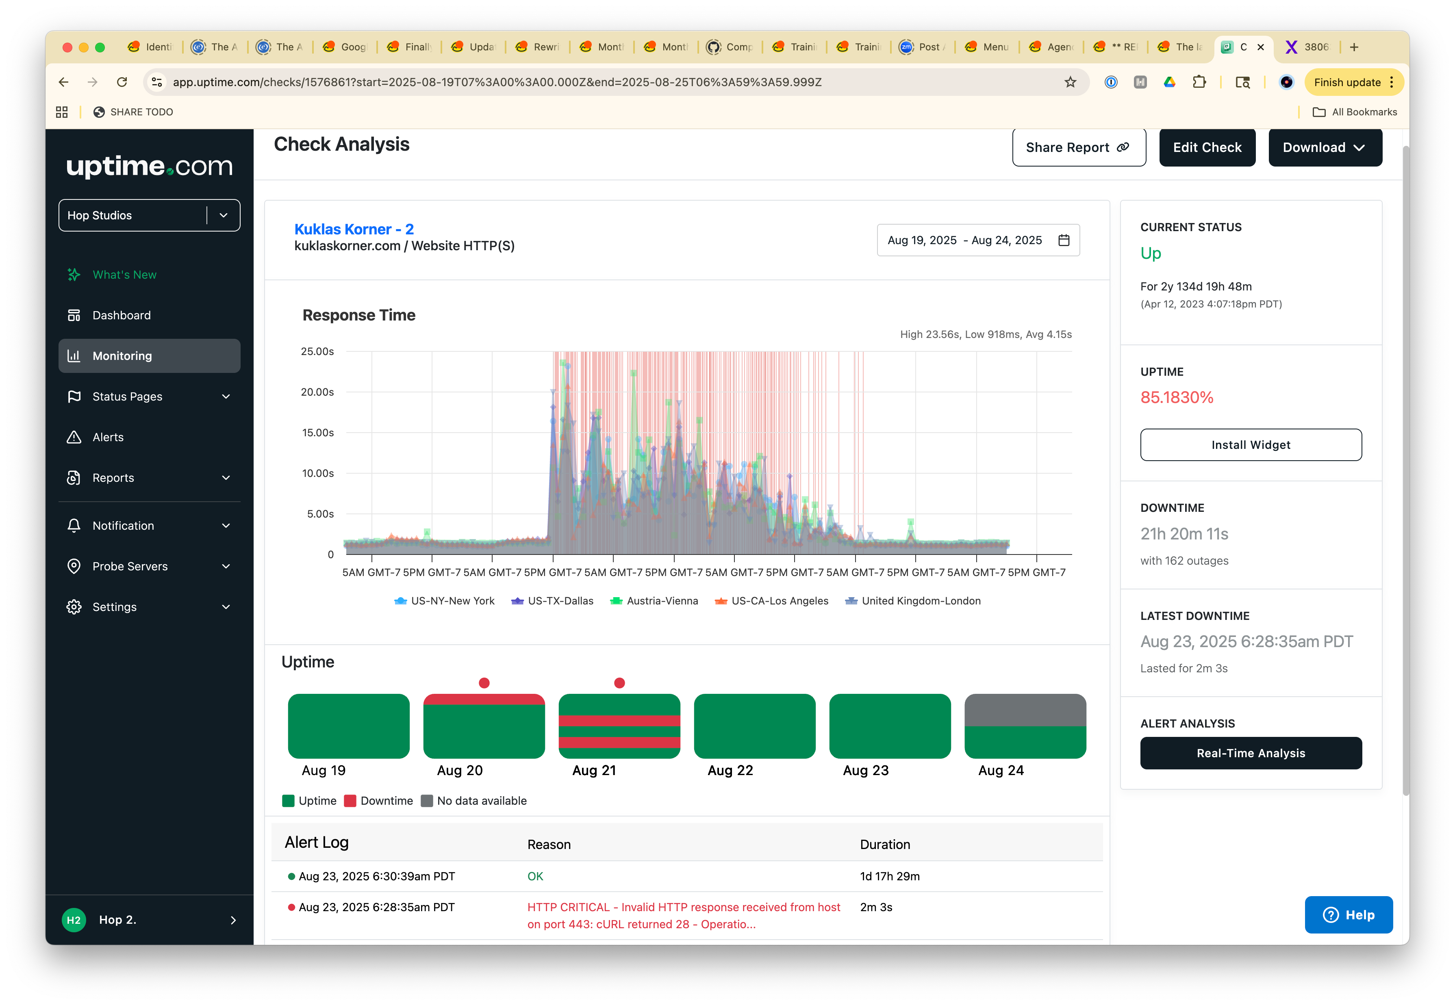
Task: Click the Aug 24 uptime bar
Action: coord(1025,726)
